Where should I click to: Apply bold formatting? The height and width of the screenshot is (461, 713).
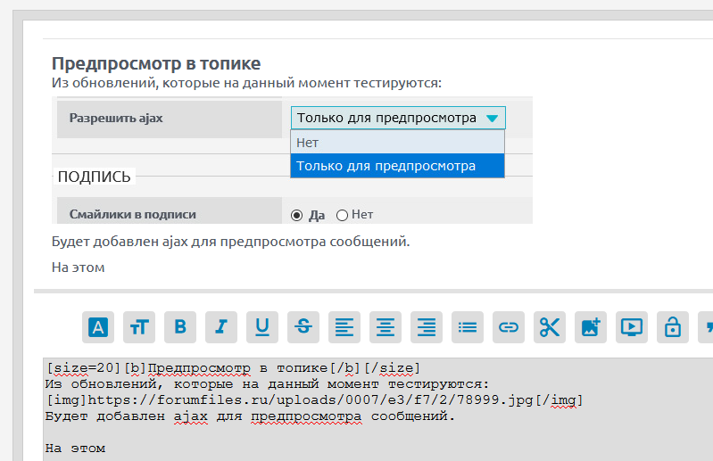click(x=180, y=327)
